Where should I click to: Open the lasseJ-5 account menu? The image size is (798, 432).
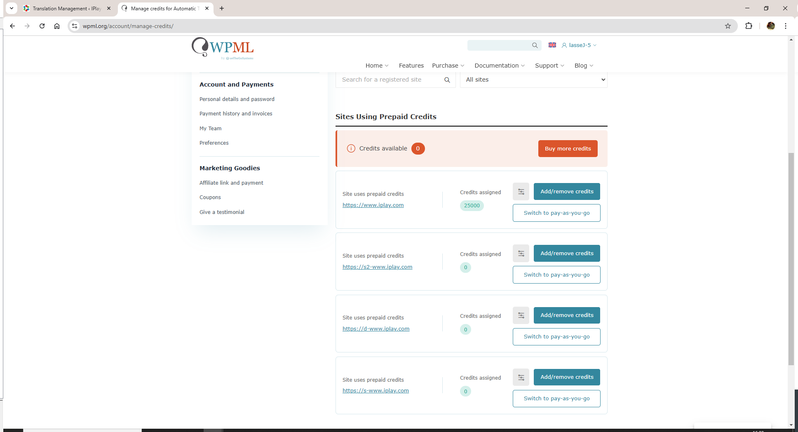coord(579,45)
